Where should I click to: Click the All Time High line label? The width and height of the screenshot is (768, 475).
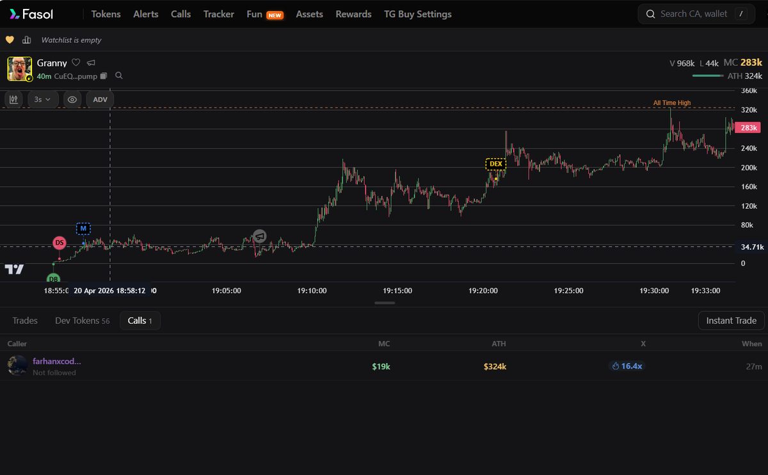pos(672,103)
